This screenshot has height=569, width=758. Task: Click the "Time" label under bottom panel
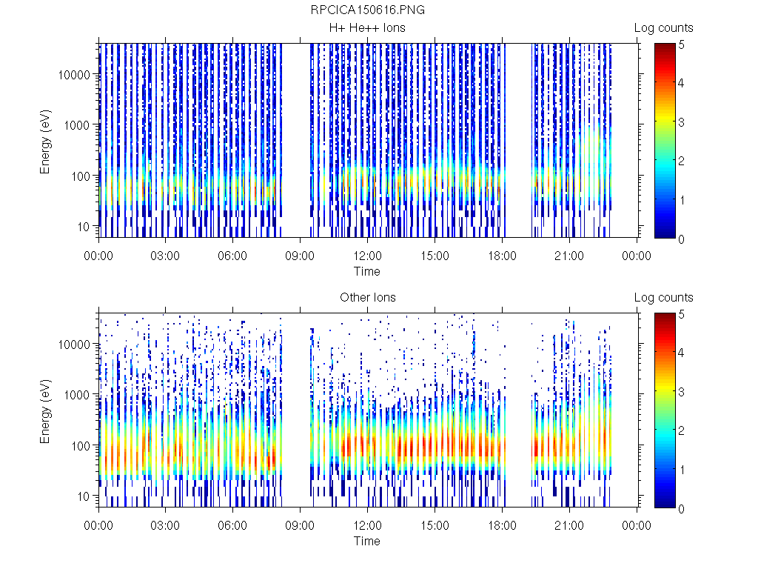coord(367,541)
